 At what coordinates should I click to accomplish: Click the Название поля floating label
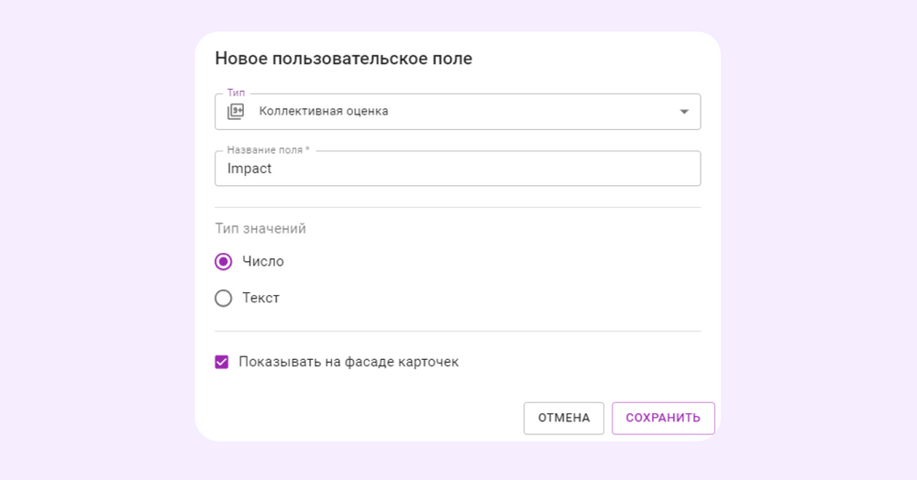[x=268, y=150]
